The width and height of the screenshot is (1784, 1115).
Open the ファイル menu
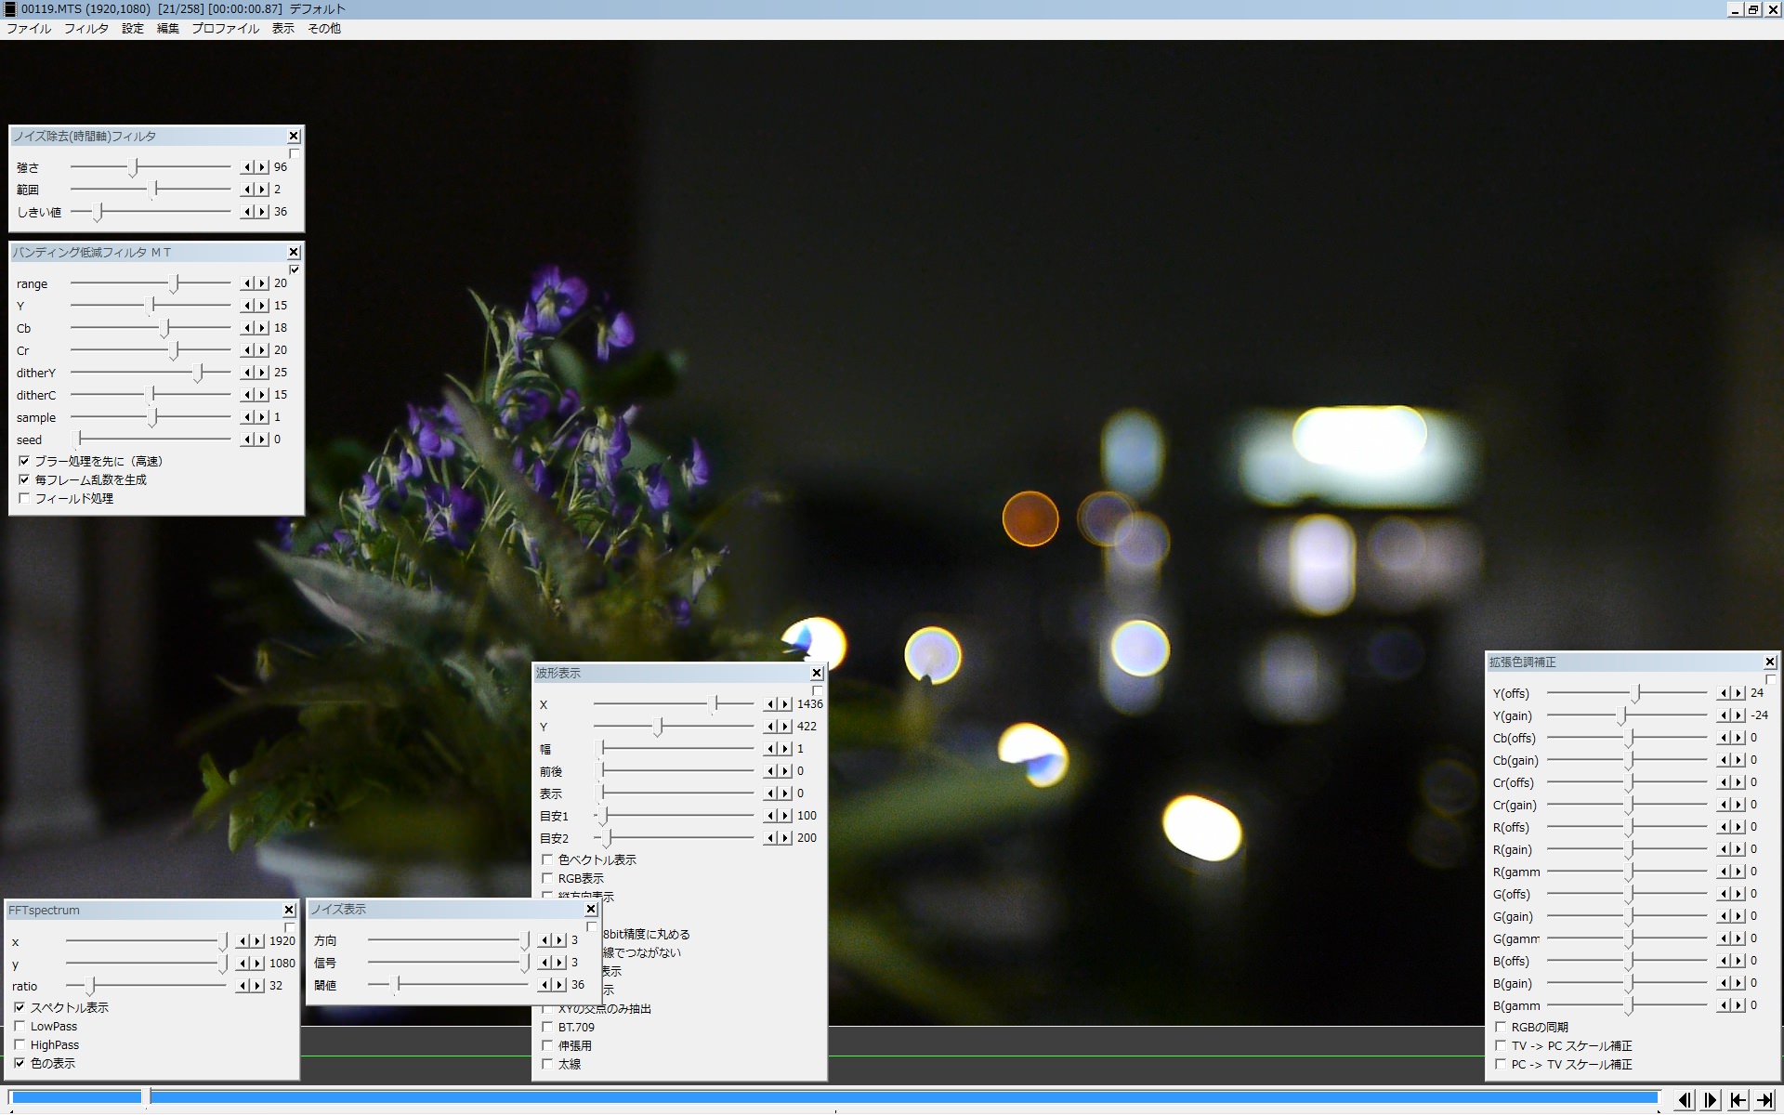(x=29, y=29)
